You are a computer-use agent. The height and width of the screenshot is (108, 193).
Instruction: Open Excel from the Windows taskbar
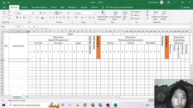(115, 105)
